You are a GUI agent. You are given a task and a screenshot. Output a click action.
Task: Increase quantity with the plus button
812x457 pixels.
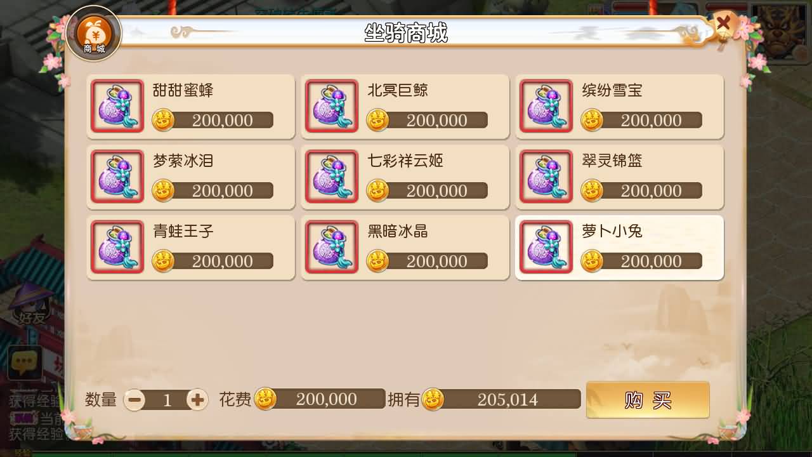[x=197, y=399]
